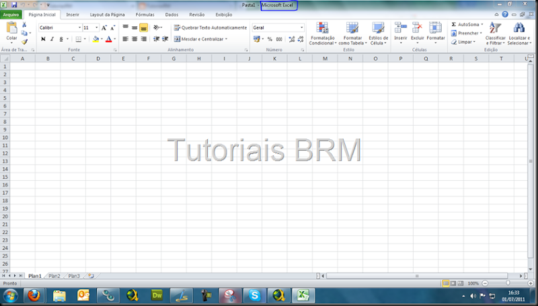Decrease indent in alignment group
This screenshot has width=538, height=306.
point(156,39)
